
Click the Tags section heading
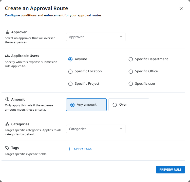[15, 148]
